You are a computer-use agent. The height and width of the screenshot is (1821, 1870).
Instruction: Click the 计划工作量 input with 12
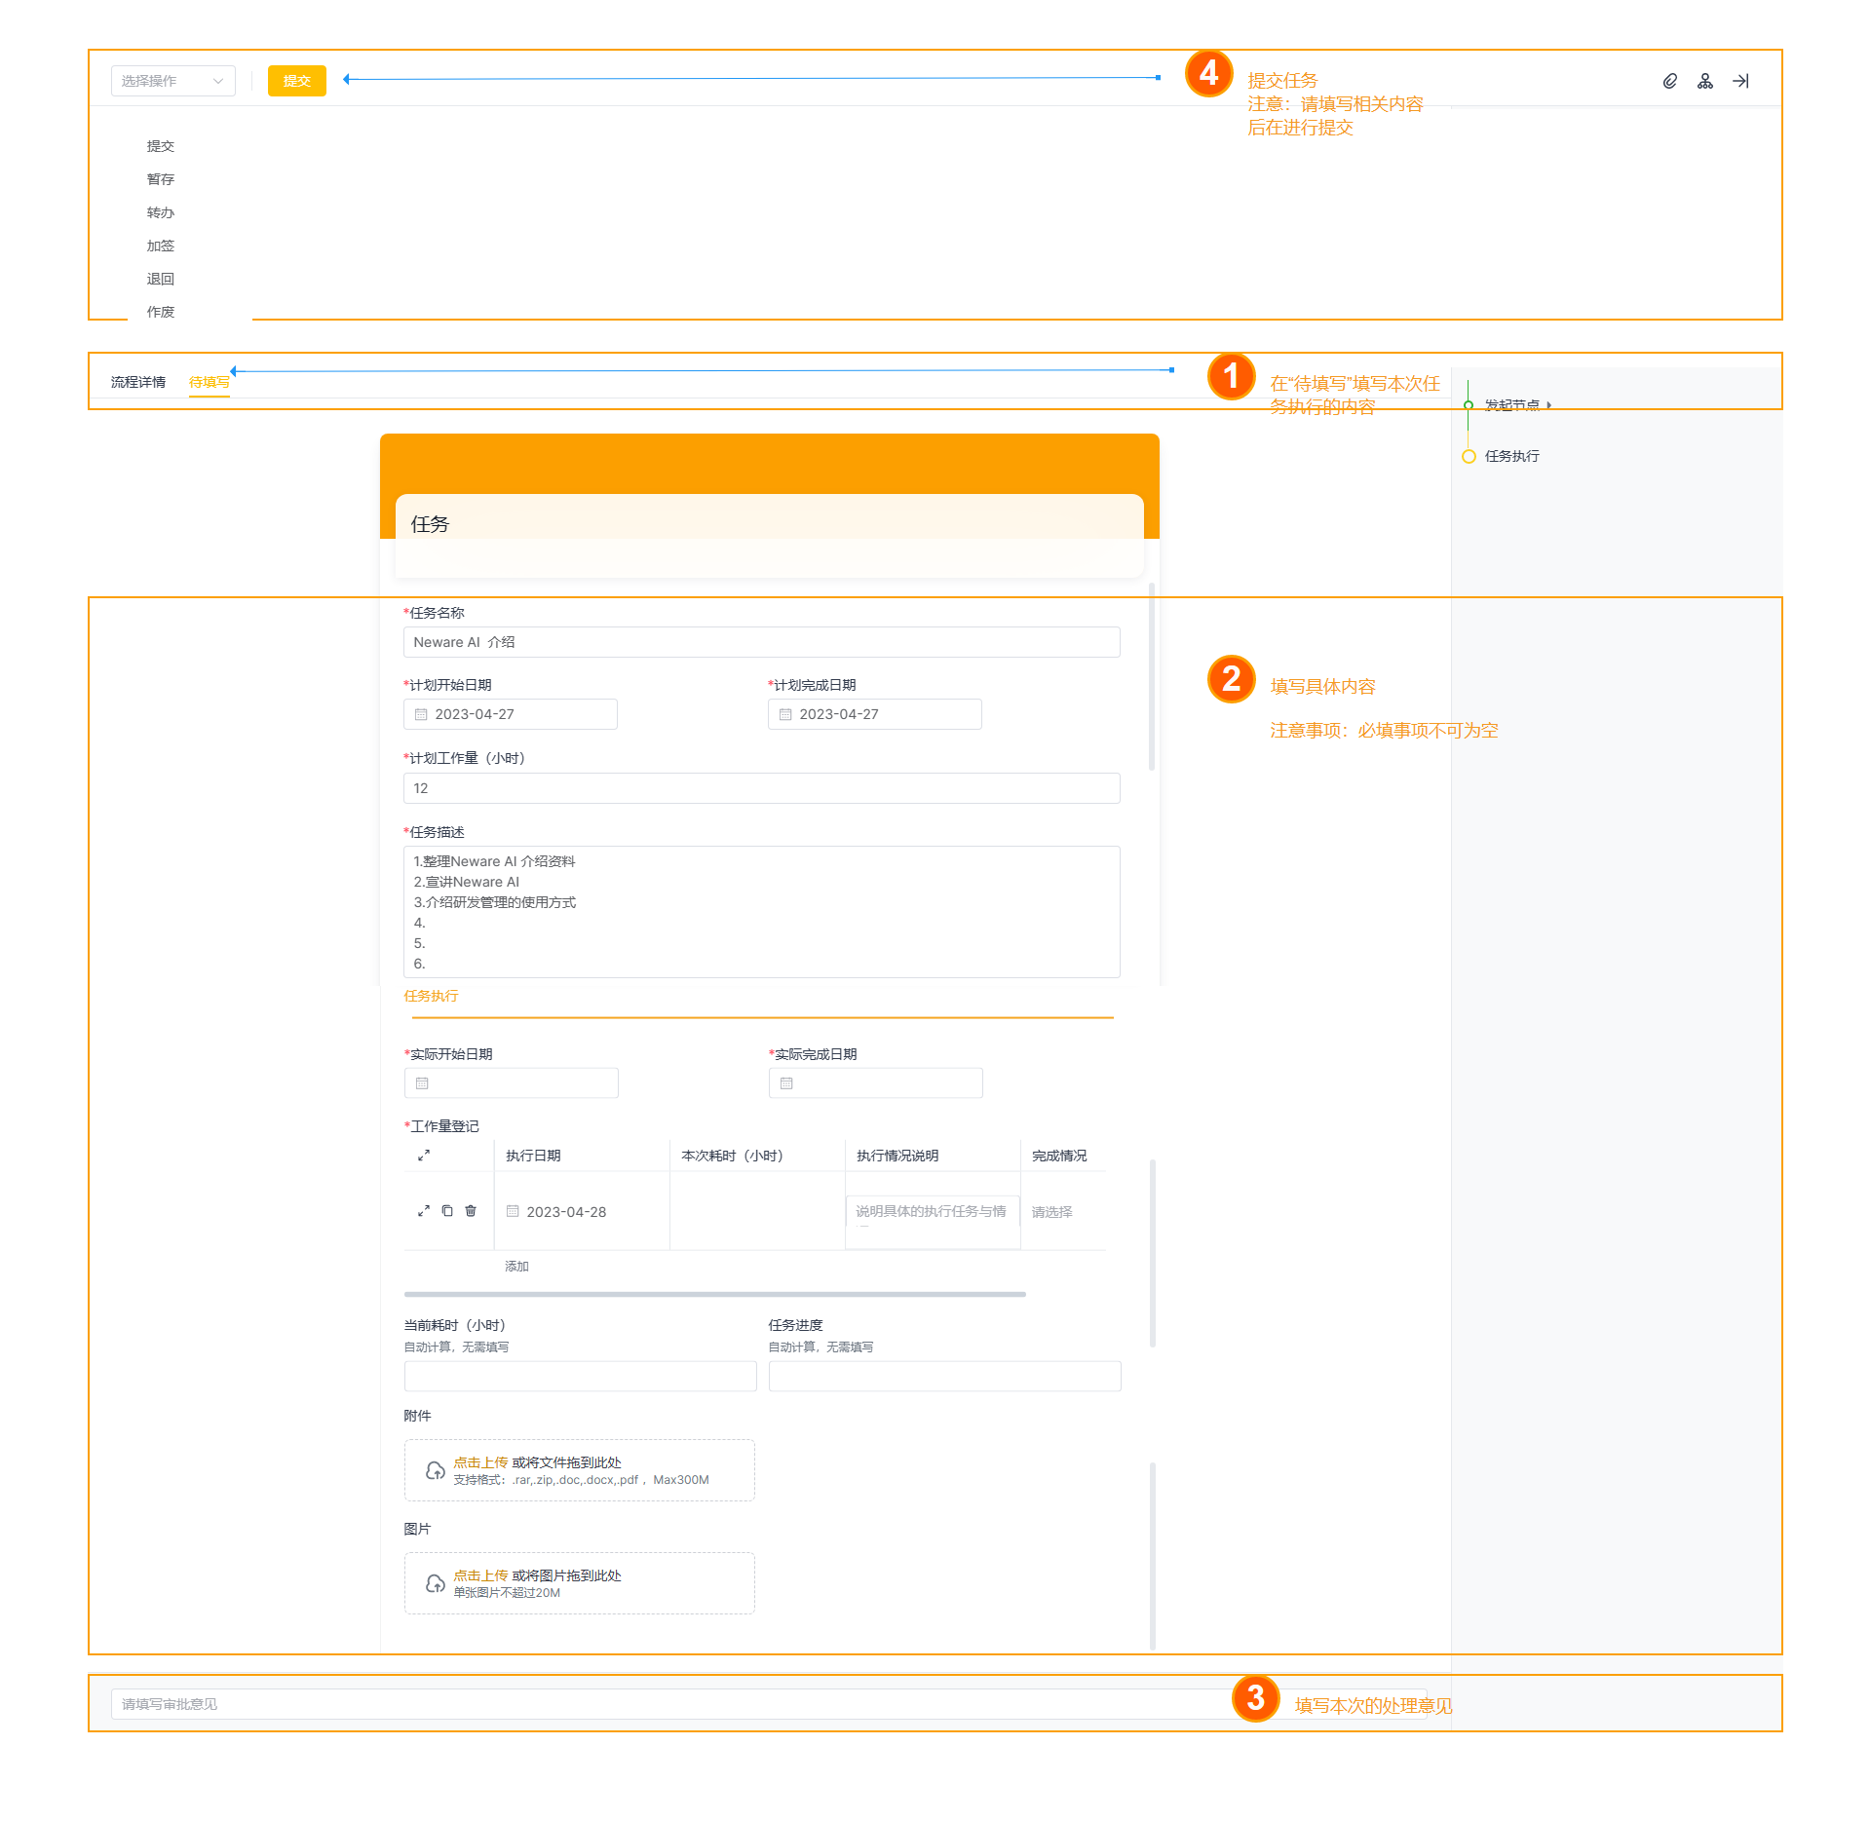coord(762,788)
